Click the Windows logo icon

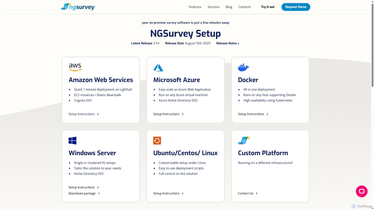pos(72,141)
